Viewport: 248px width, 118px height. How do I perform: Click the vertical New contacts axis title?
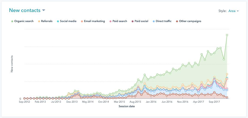[12, 64]
